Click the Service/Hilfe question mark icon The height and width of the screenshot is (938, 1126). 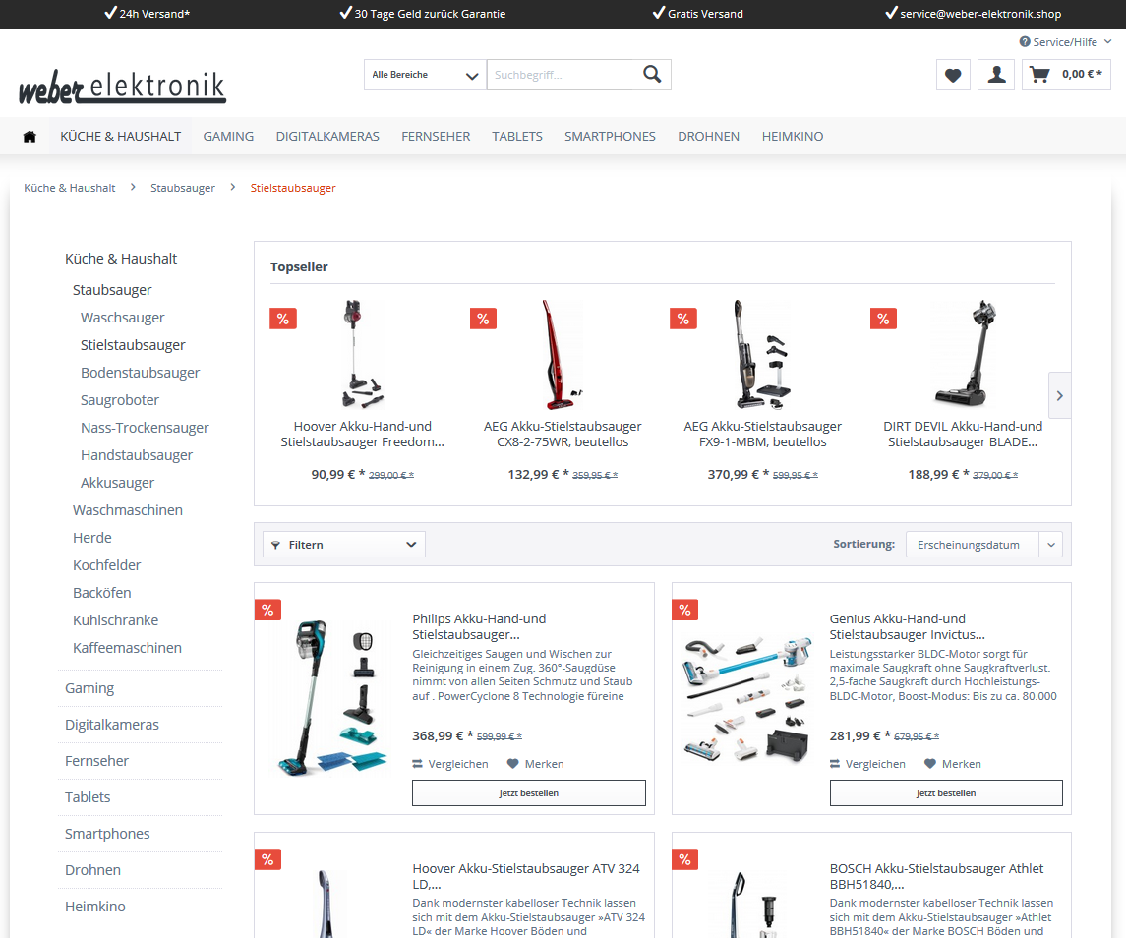pyautogui.click(x=1025, y=41)
